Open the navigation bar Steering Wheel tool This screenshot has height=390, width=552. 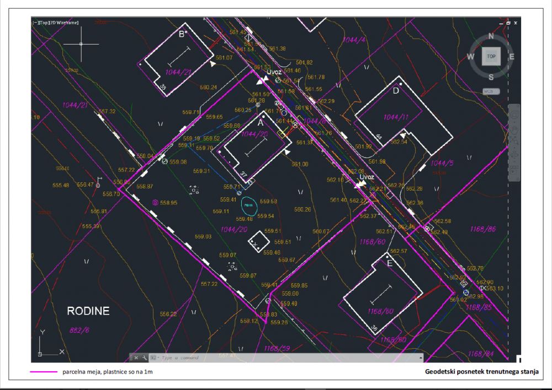513,116
